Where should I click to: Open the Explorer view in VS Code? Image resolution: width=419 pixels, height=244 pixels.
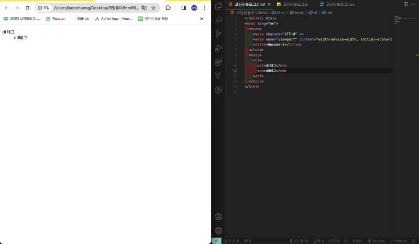coord(218,6)
